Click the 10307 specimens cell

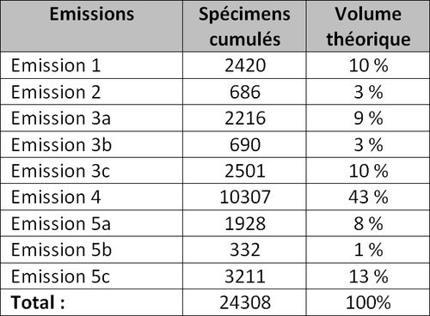[x=244, y=197]
